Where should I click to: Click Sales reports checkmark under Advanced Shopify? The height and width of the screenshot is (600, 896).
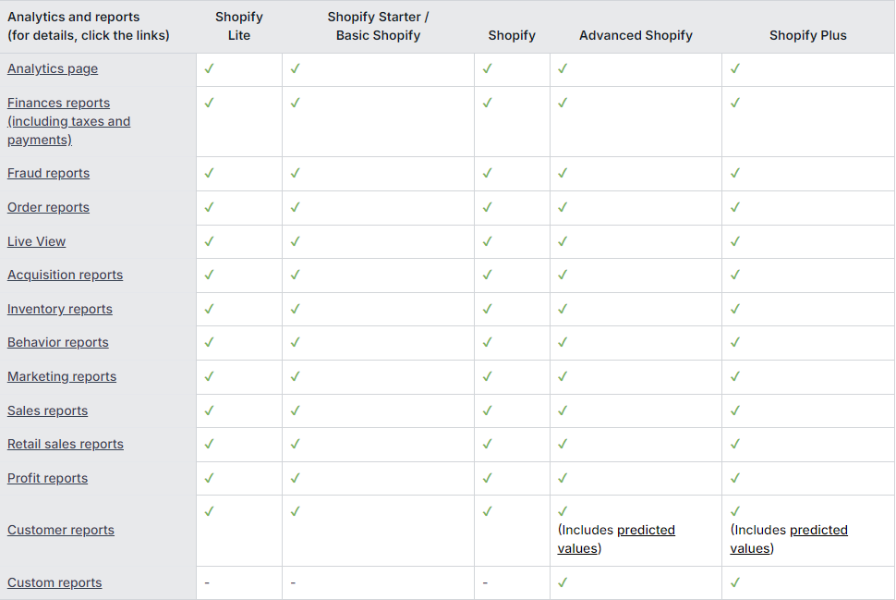563,410
